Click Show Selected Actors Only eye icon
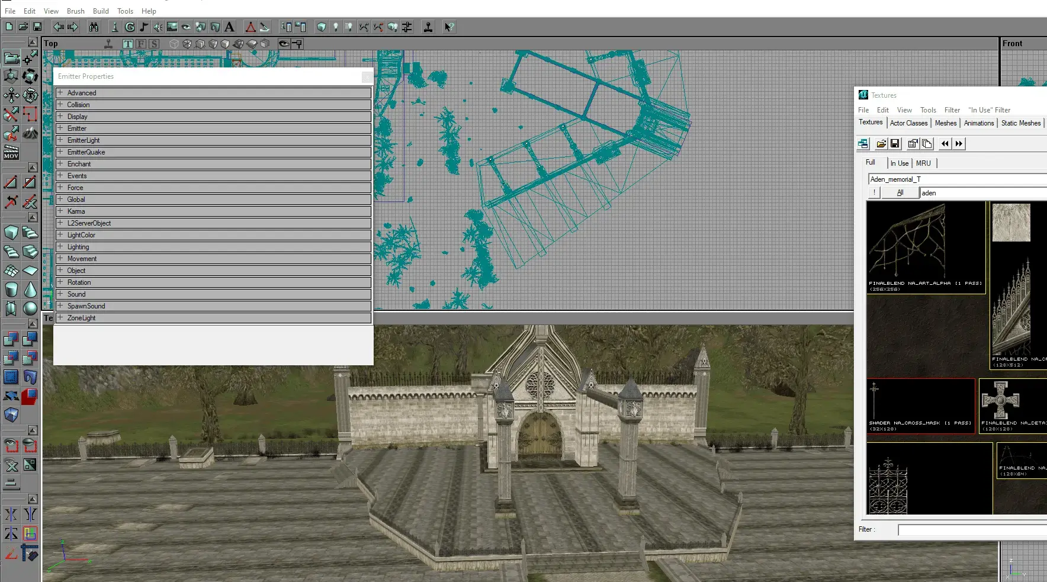Screen dimensions: 1047x582 pos(11,446)
